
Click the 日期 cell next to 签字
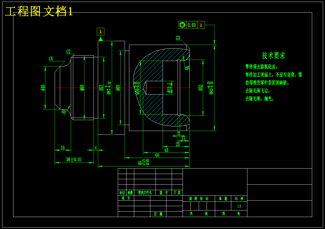tap(177, 193)
